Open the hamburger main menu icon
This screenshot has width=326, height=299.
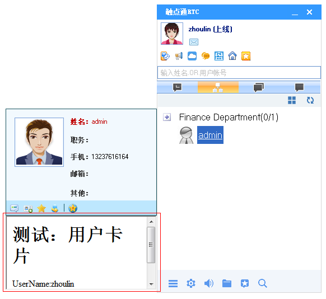pyautogui.click(x=173, y=283)
